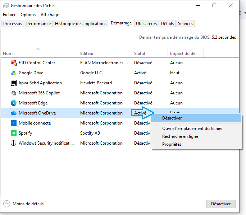Click the green Spotify icon
Image resolution: width=246 pixels, height=215 pixels.
click(14, 133)
